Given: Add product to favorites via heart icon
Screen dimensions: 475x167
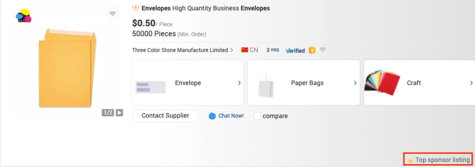Looking at the screenshot, I should click(113, 13).
